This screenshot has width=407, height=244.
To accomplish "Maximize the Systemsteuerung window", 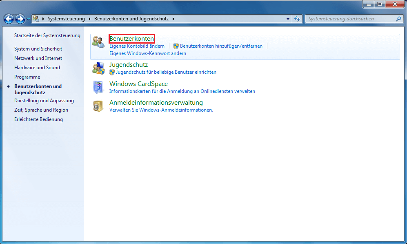I will [380, 4].
